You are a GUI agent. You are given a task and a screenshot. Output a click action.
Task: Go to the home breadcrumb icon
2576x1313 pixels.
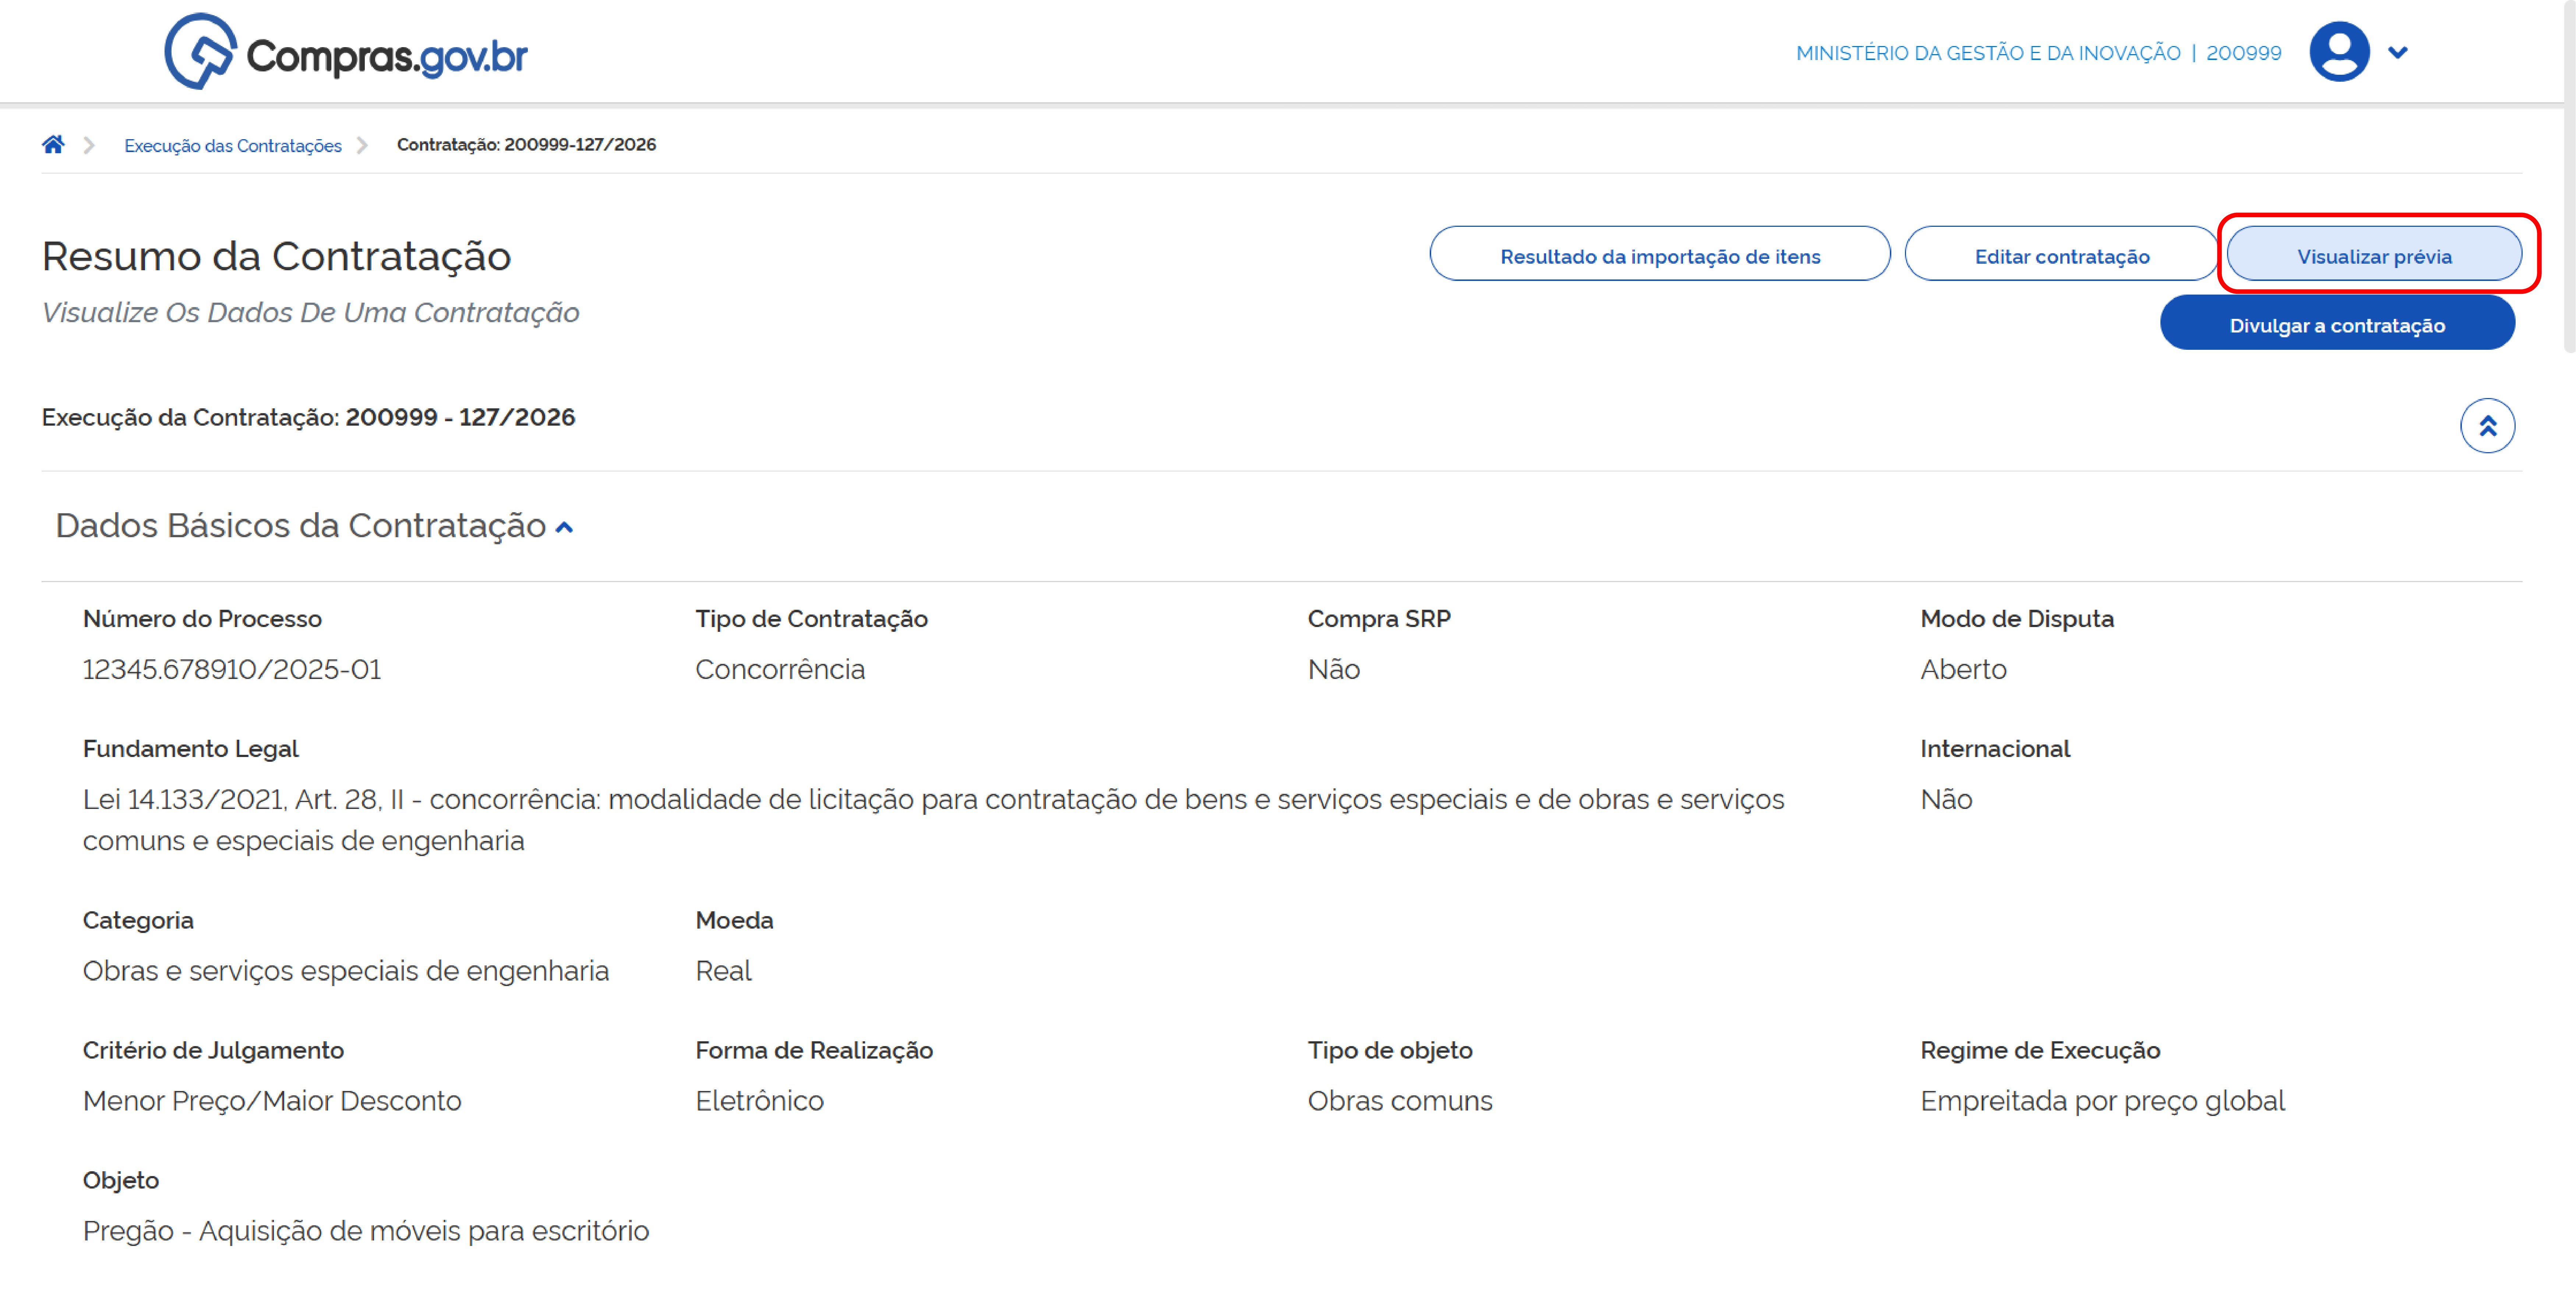tap(53, 145)
